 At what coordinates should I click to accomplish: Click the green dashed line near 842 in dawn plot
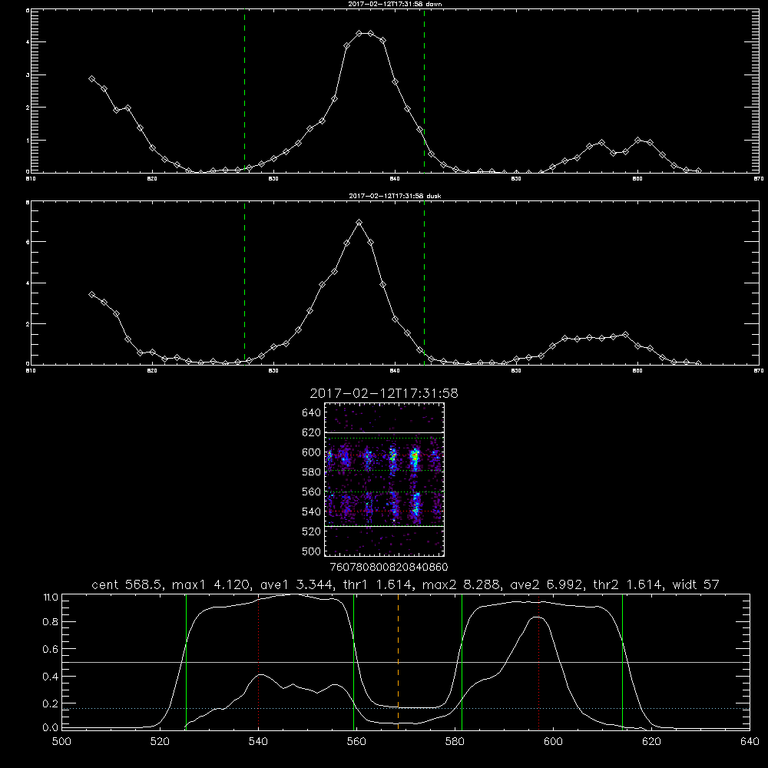[424, 91]
